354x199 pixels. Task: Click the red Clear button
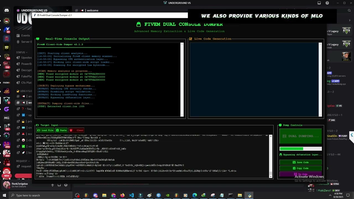coord(77,130)
